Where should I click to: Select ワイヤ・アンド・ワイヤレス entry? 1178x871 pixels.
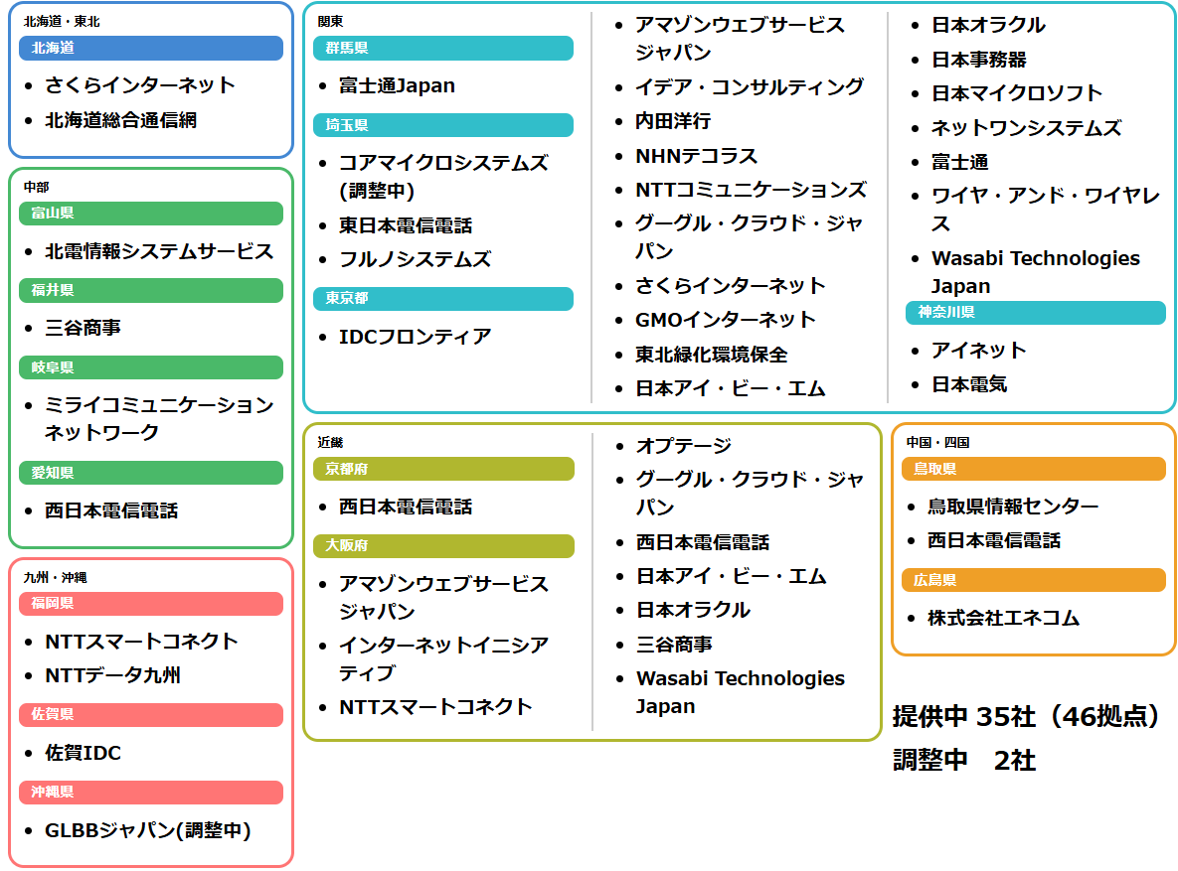point(1046,210)
